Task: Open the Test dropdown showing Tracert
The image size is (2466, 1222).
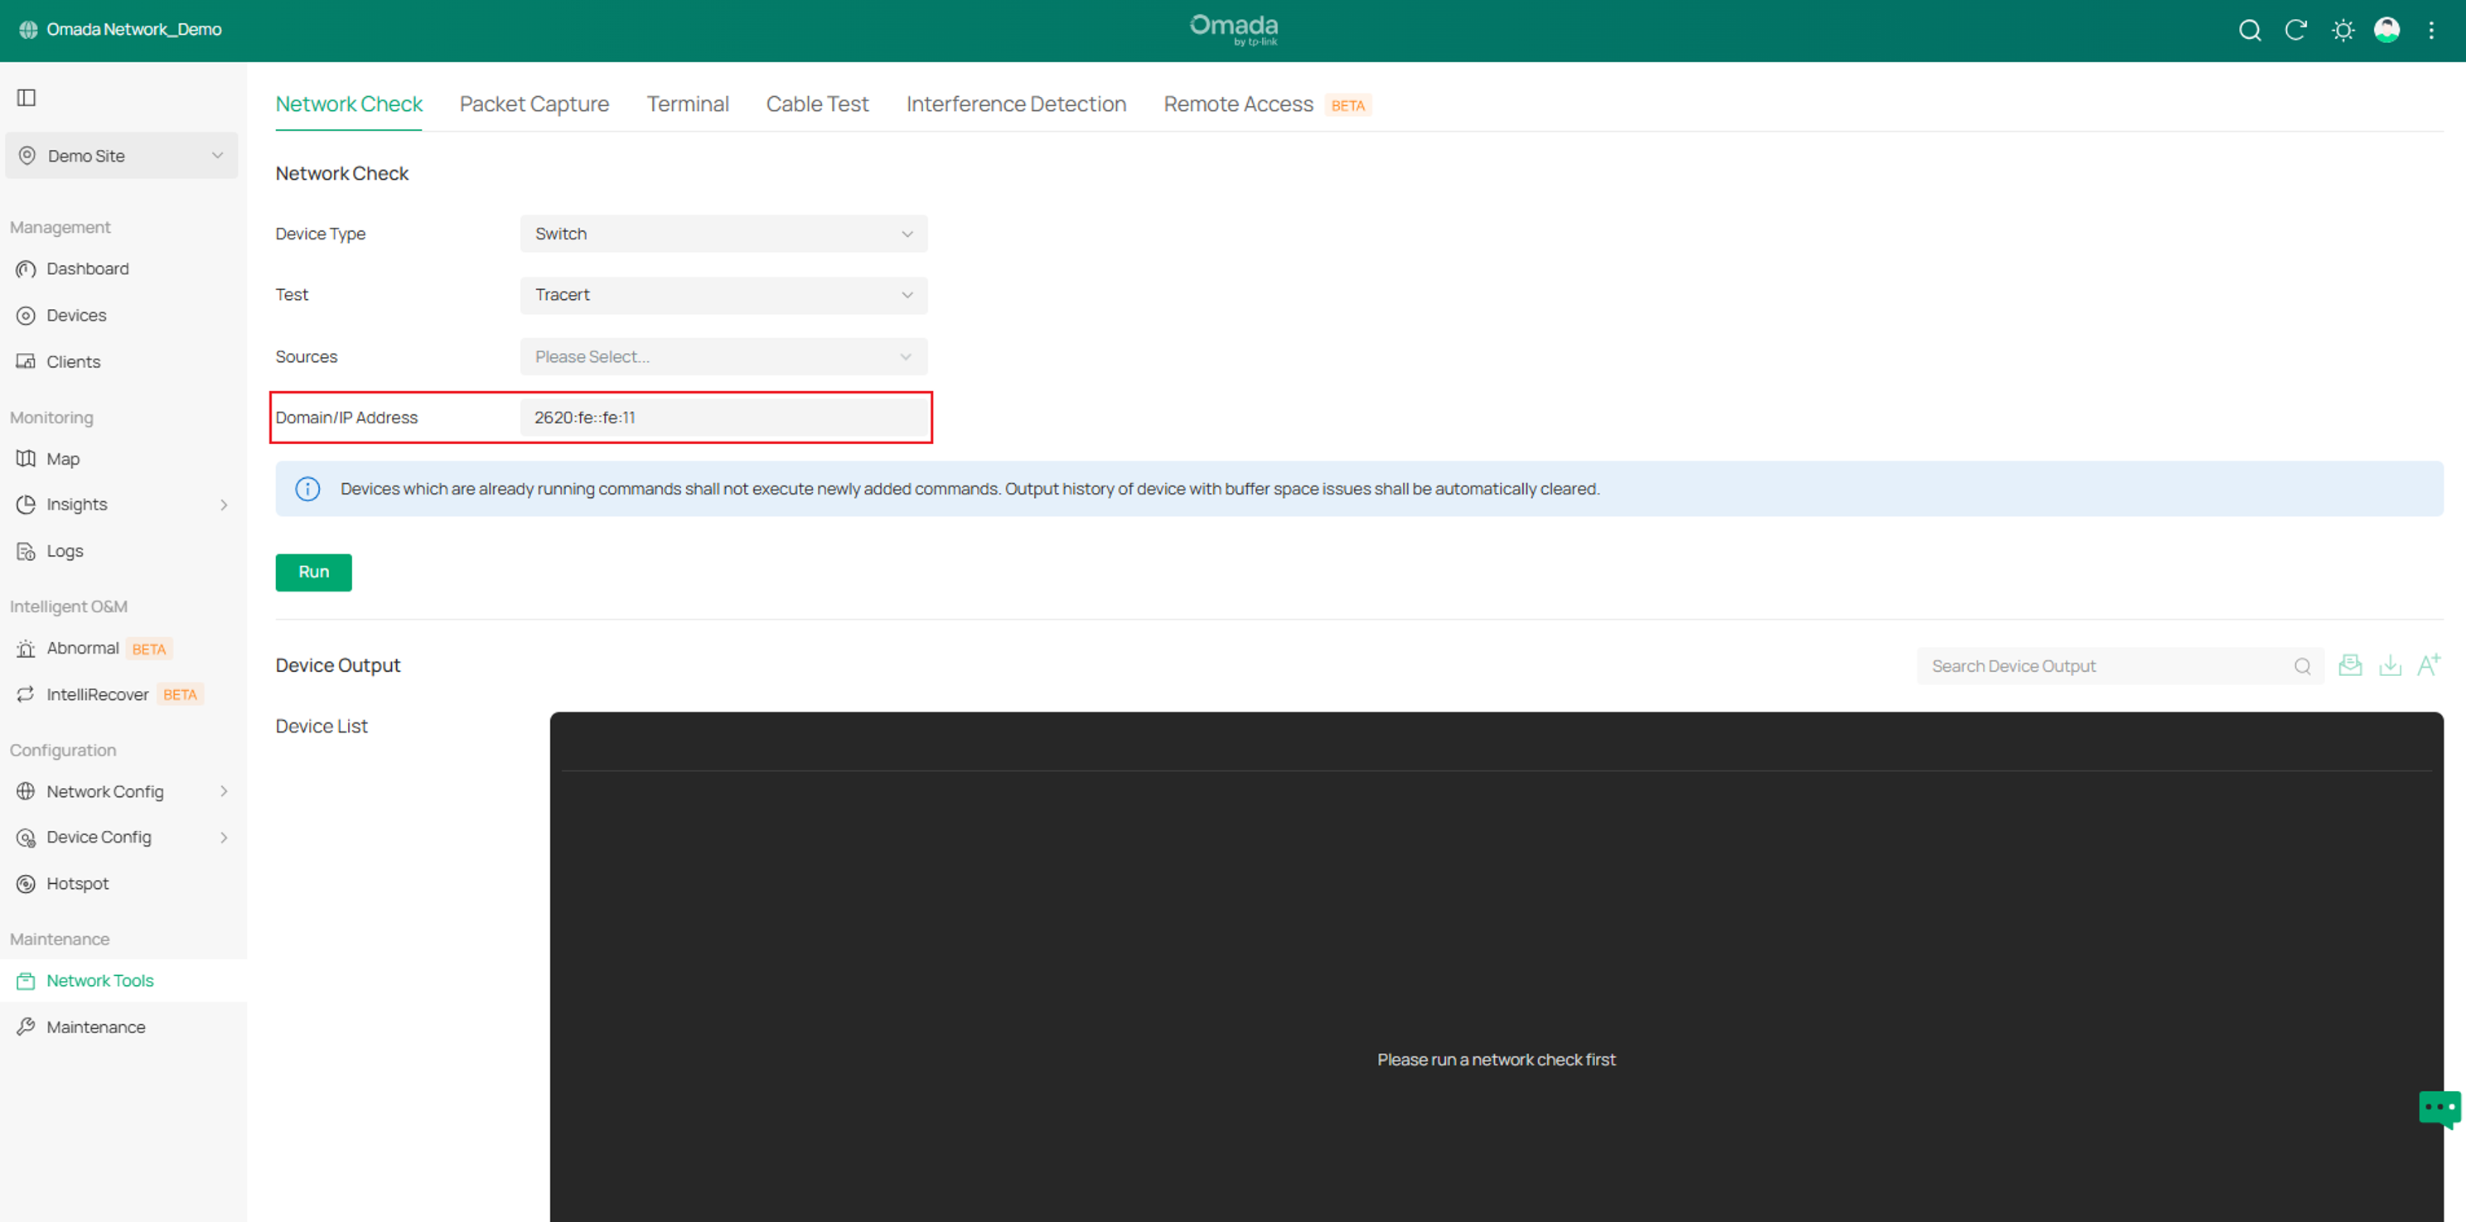Action: [723, 296]
